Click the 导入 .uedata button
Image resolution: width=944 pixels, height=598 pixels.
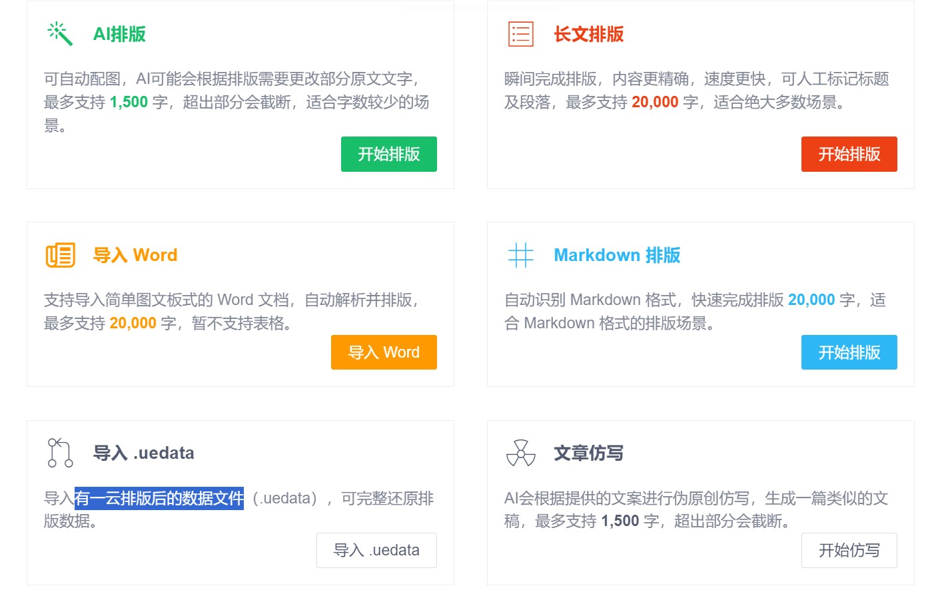376,550
